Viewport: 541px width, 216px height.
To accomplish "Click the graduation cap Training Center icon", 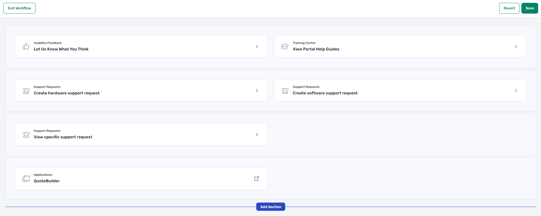I will point(285,46).
